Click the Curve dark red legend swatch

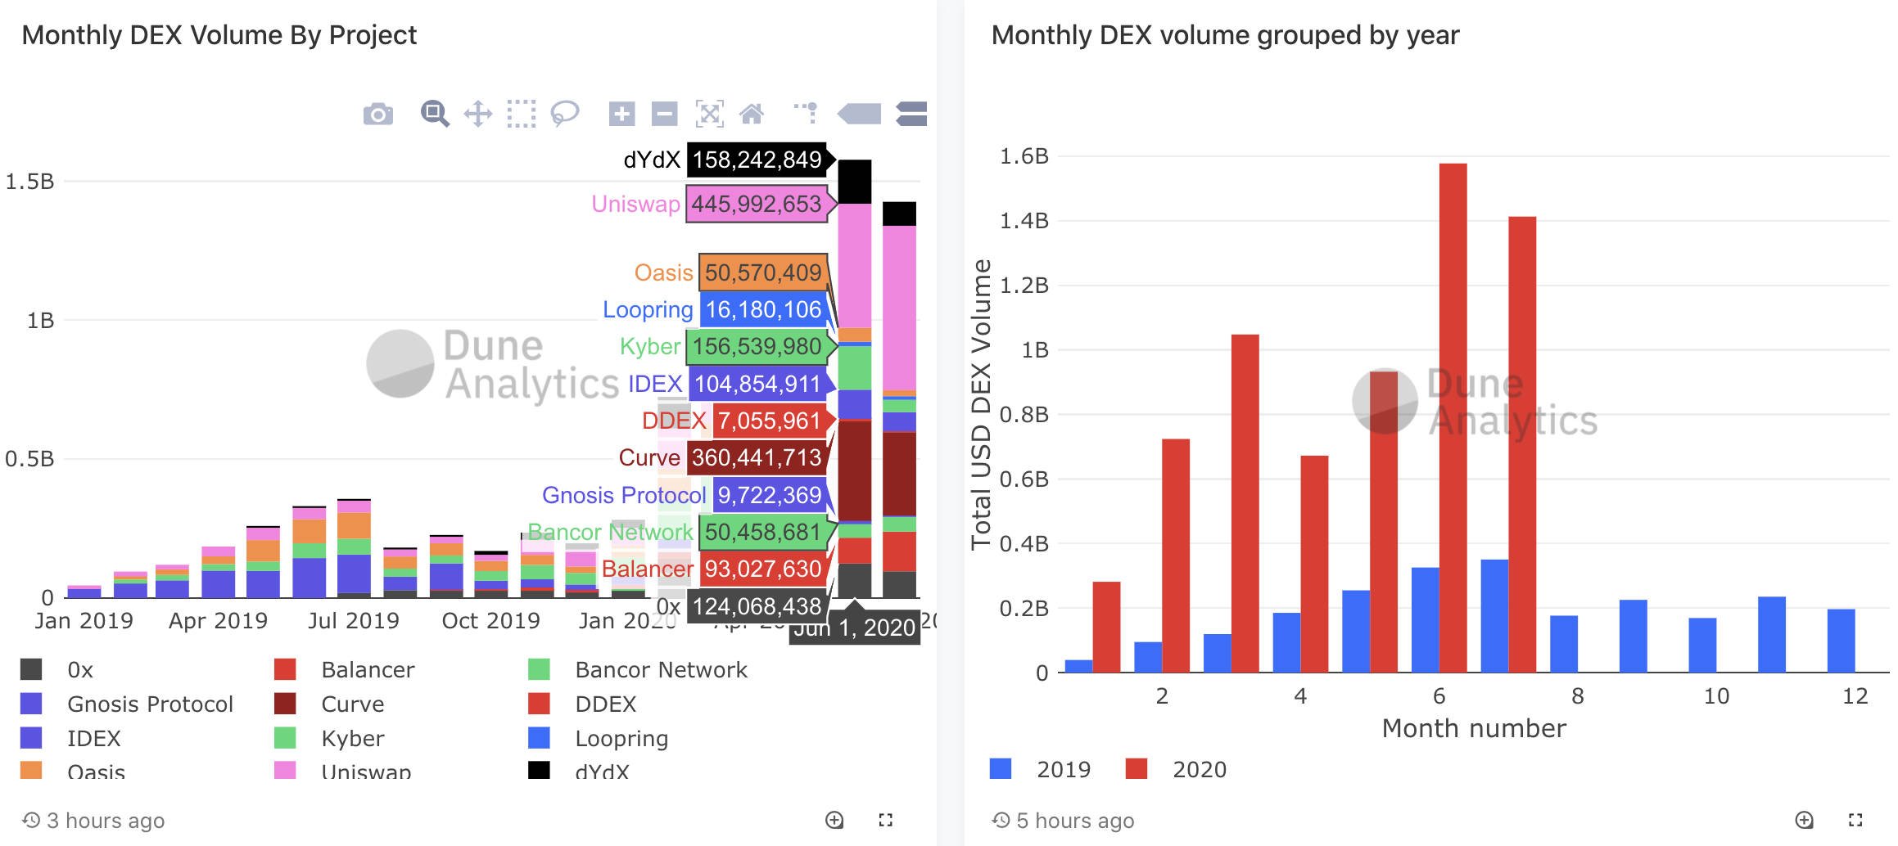click(x=285, y=704)
